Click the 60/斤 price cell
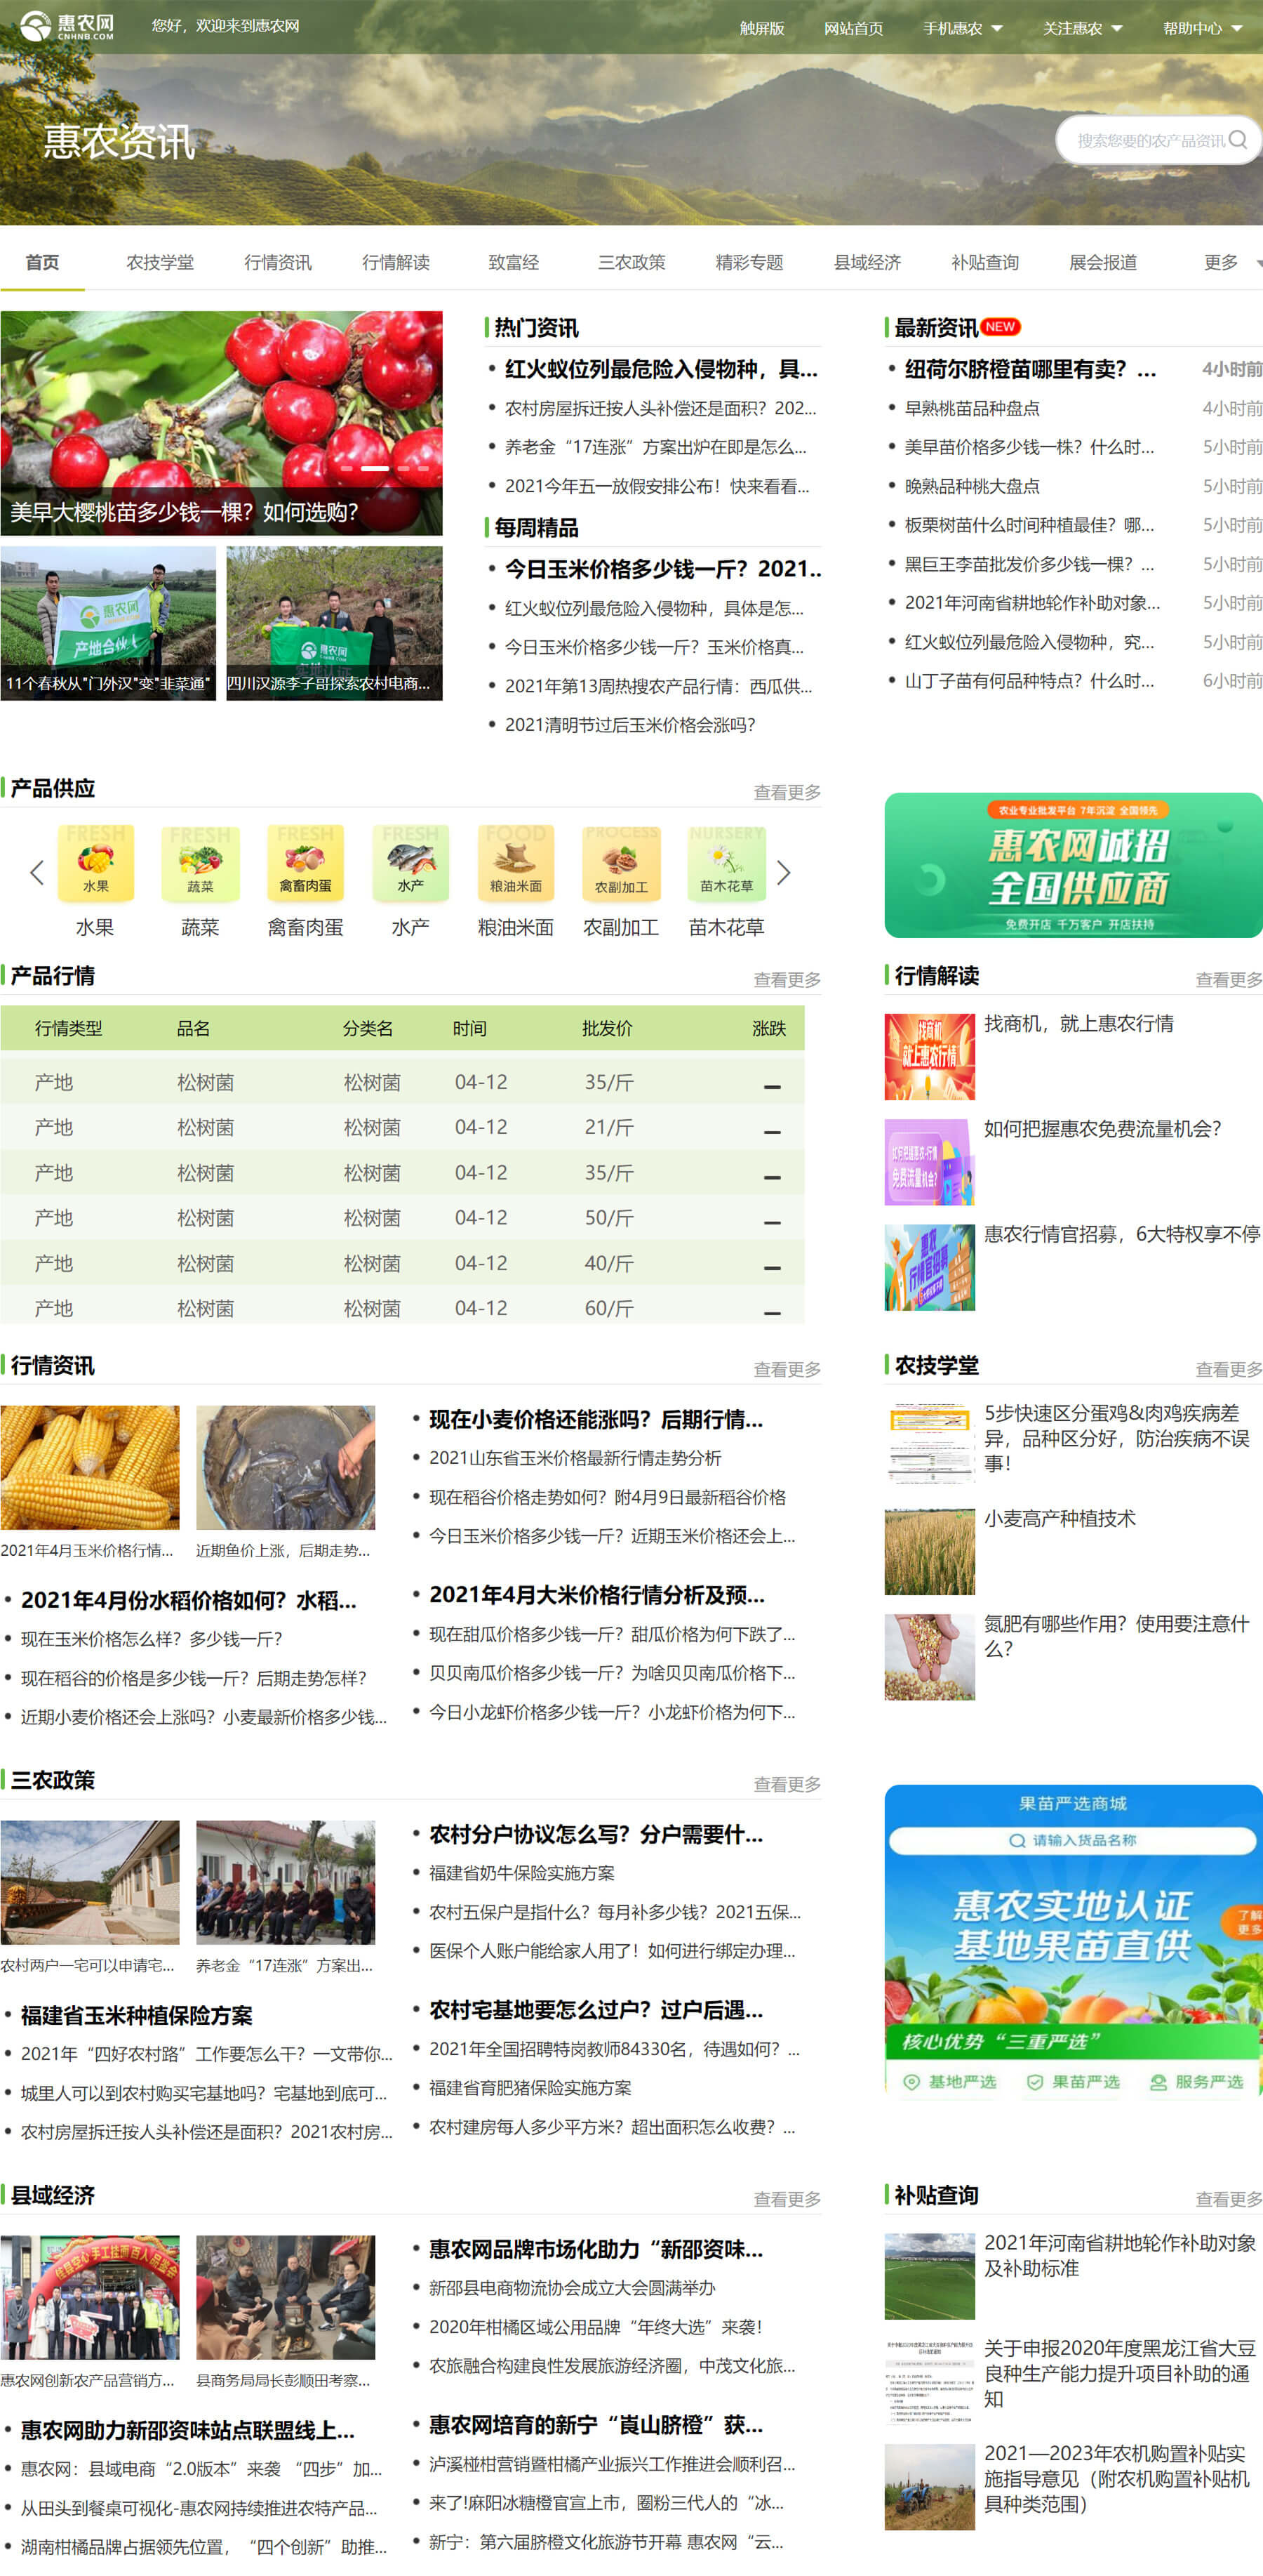Image resolution: width=1263 pixels, height=2576 pixels. point(608,1308)
